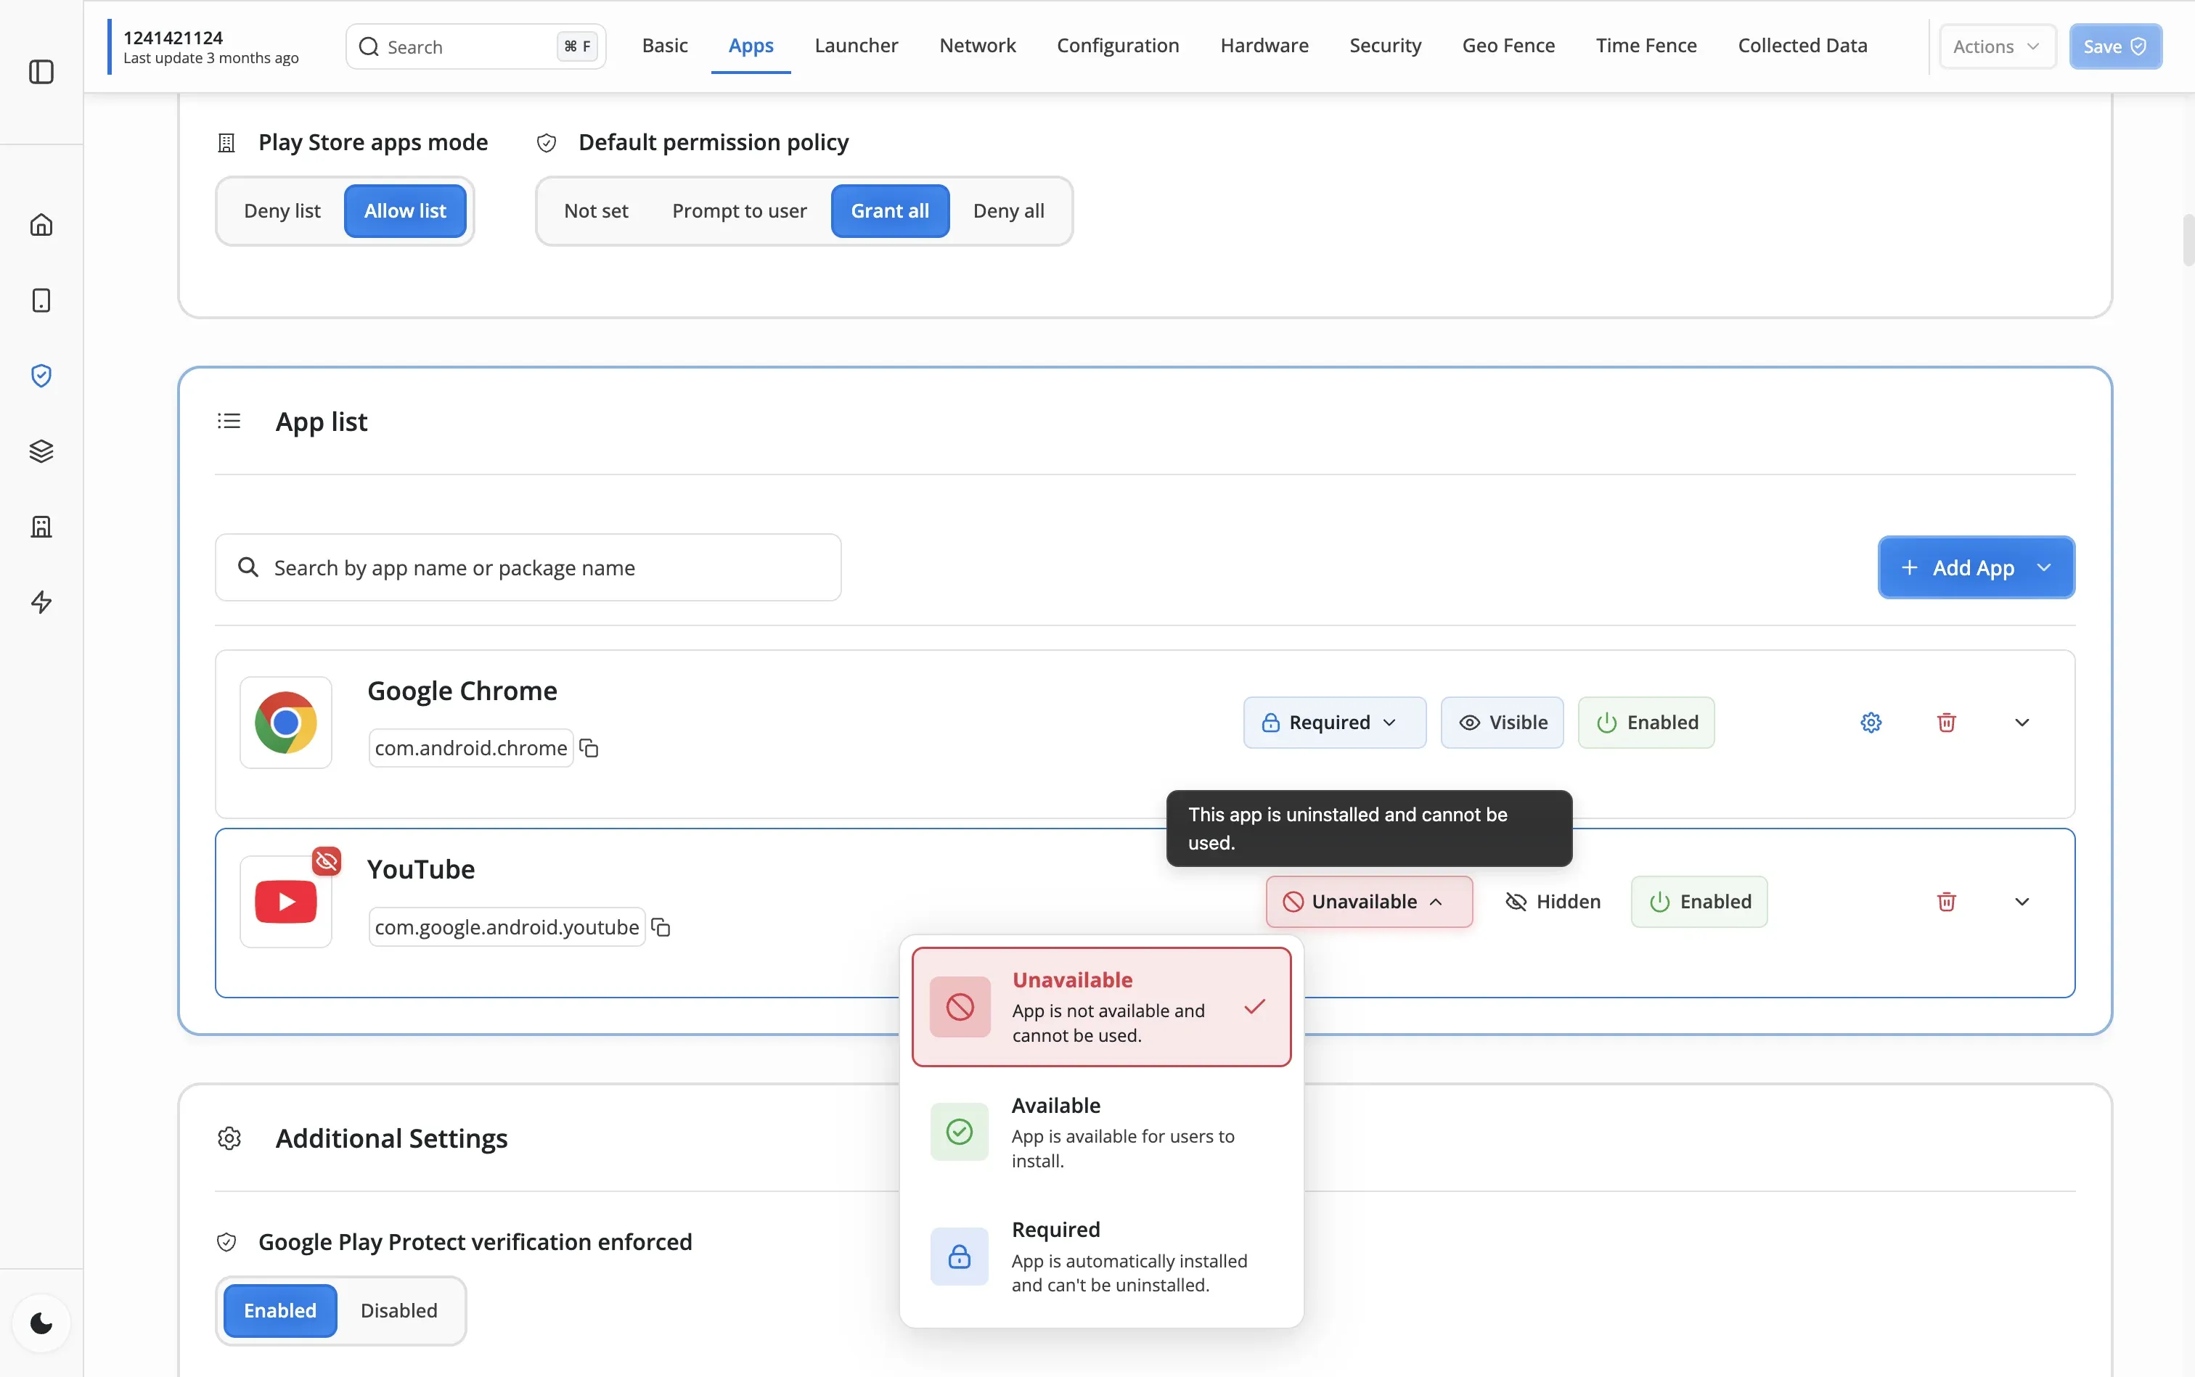Open the Add App dropdown

[1977, 567]
